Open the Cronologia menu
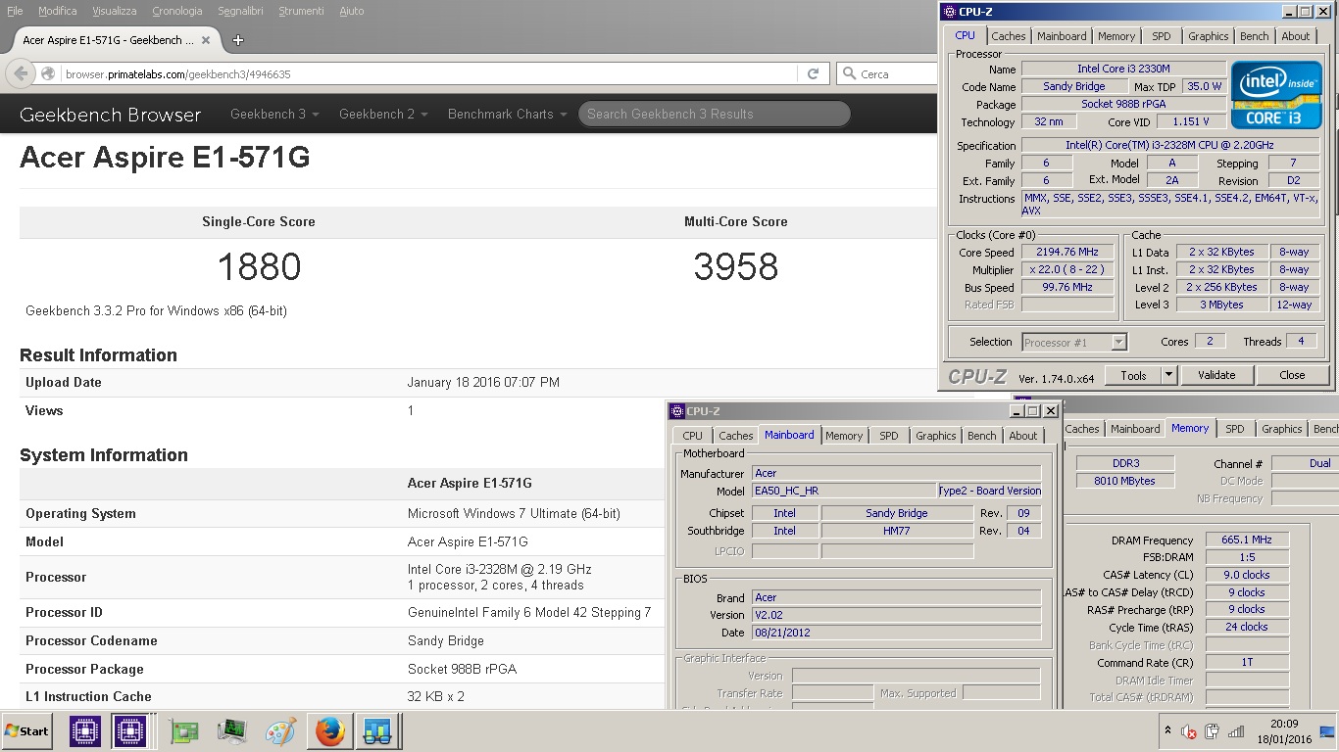The width and height of the screenshot is (1339, 752). pos(177,11)
